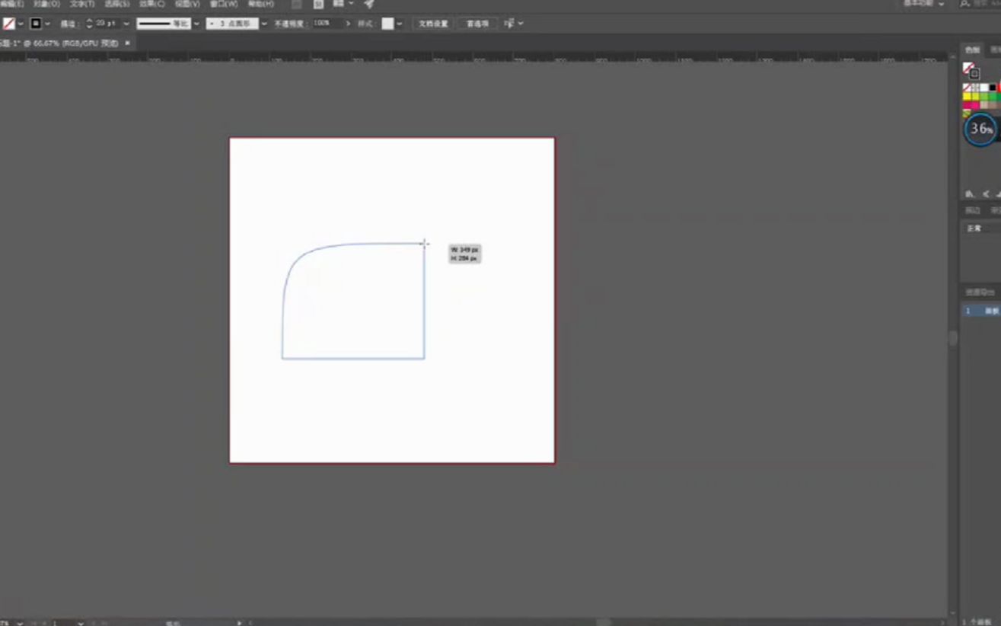Open the variable width profile dropdown arrow

[196, 24]
